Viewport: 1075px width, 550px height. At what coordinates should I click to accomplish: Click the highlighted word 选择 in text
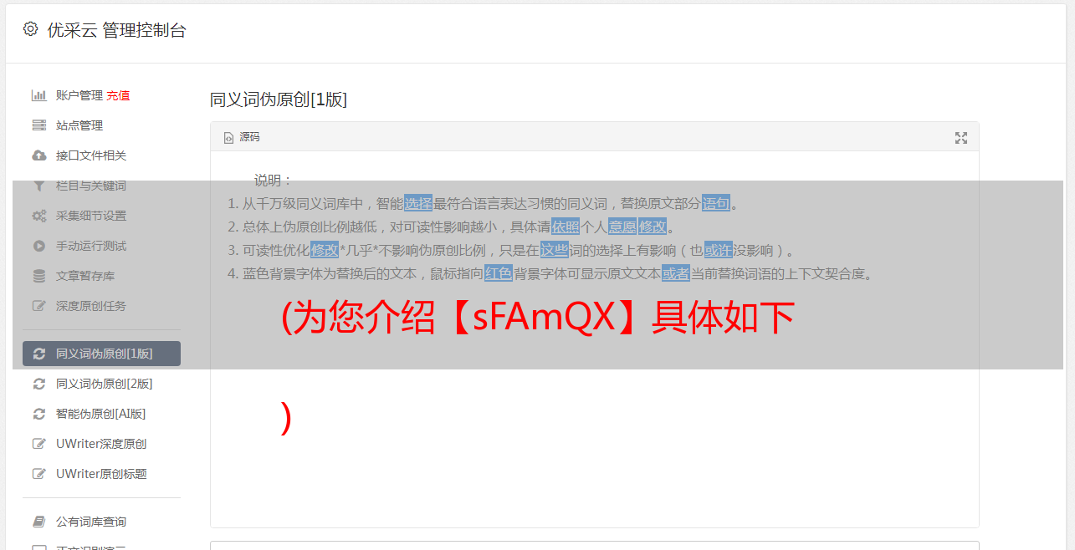point(418,203)
